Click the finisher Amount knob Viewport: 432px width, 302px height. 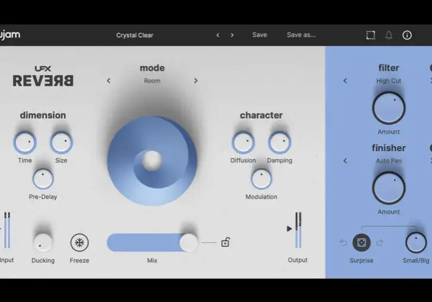pos(389,188)
